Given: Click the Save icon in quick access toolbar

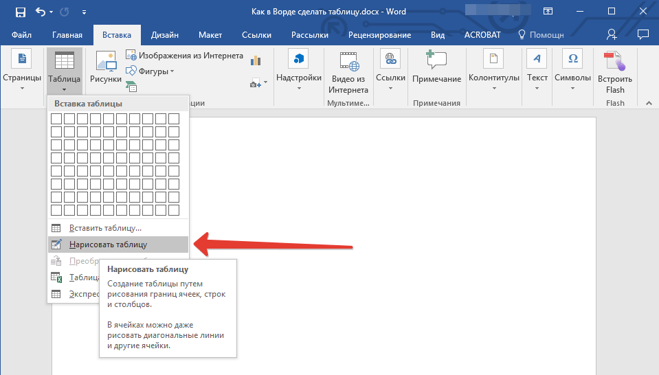Looking at the screenshot, I should coord(20,12).
